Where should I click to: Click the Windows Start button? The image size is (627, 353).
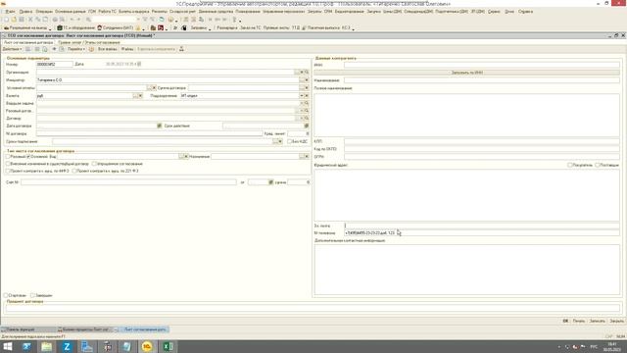[x=8, y=346]
